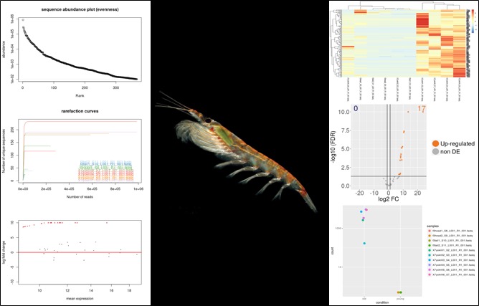
Task: Click the "Rank" x-axis label
Action: pyautogui.click(x=80, y=95)
